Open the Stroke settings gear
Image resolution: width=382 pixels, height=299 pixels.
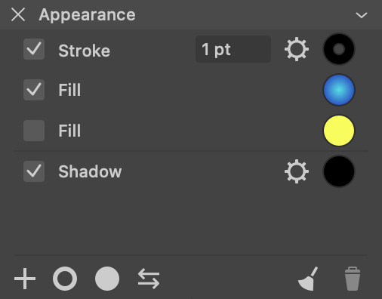(x=297, y=49)
